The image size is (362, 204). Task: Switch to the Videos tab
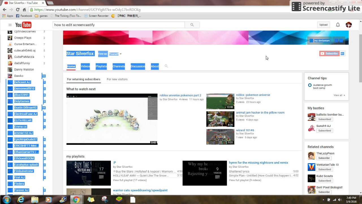[x=85, y=66]
